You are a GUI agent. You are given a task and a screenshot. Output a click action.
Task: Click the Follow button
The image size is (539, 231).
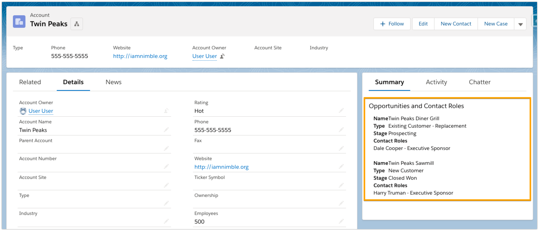tap(392, 23)
